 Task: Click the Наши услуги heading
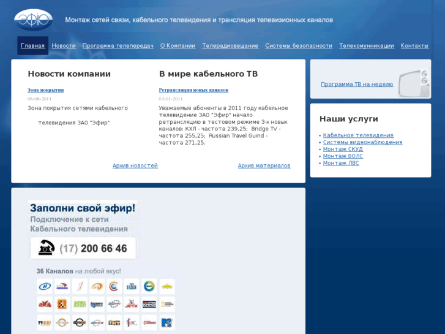point(348,119)
